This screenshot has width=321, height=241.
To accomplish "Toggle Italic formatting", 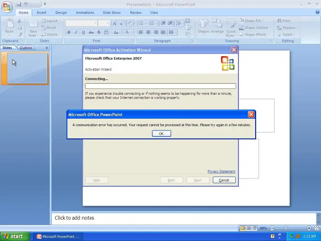I will 76,32.
